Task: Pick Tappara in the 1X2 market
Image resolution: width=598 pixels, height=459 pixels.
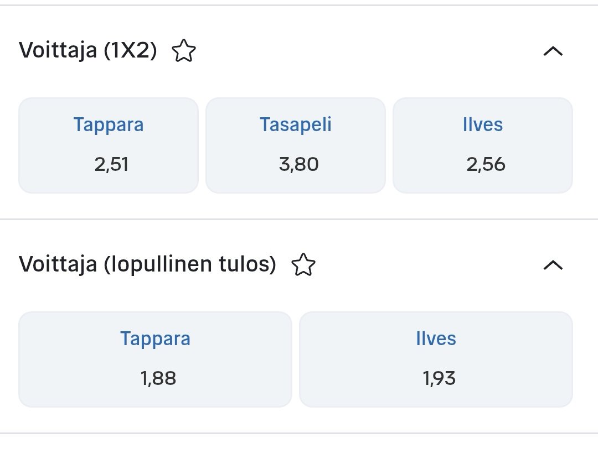Action: (x=109, y=145)
